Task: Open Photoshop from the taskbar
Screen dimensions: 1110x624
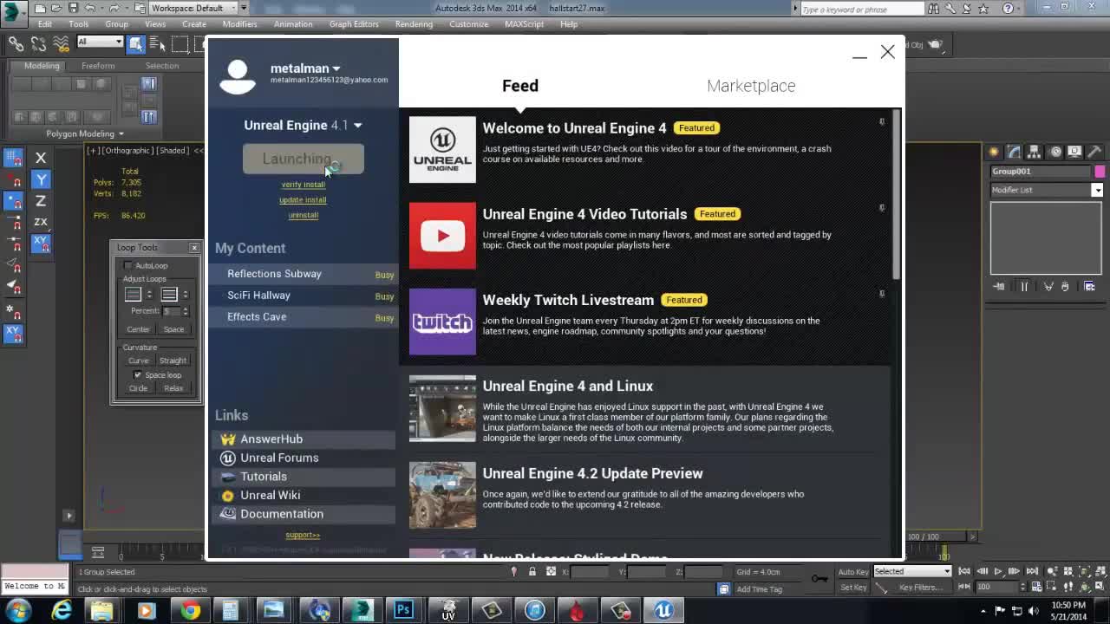Action: (x=404, y=610)
